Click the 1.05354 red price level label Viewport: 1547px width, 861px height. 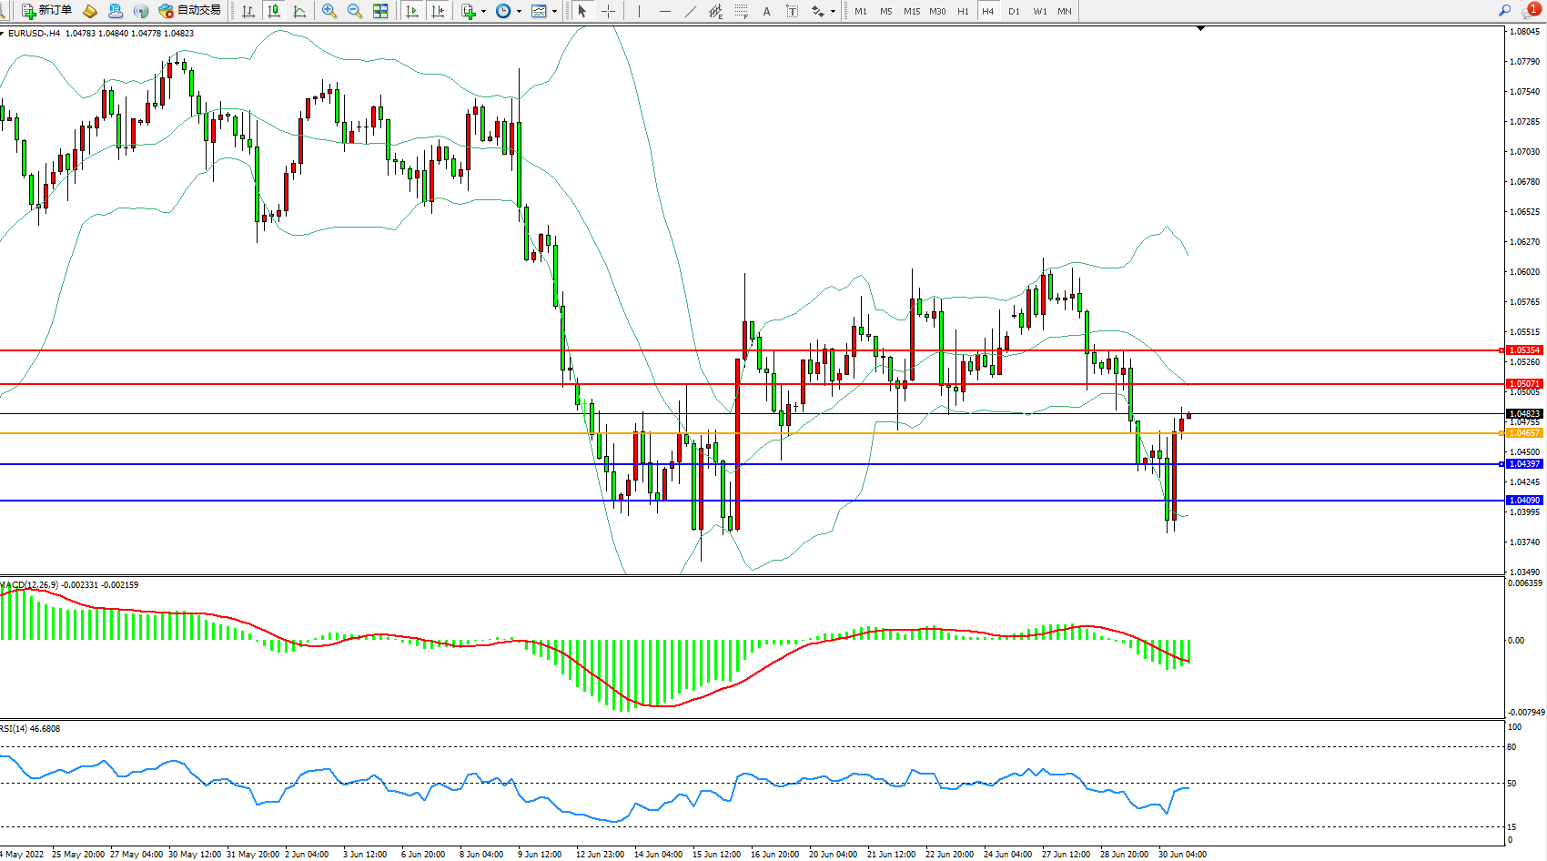pyautogui.click(x=1524, y=350)
